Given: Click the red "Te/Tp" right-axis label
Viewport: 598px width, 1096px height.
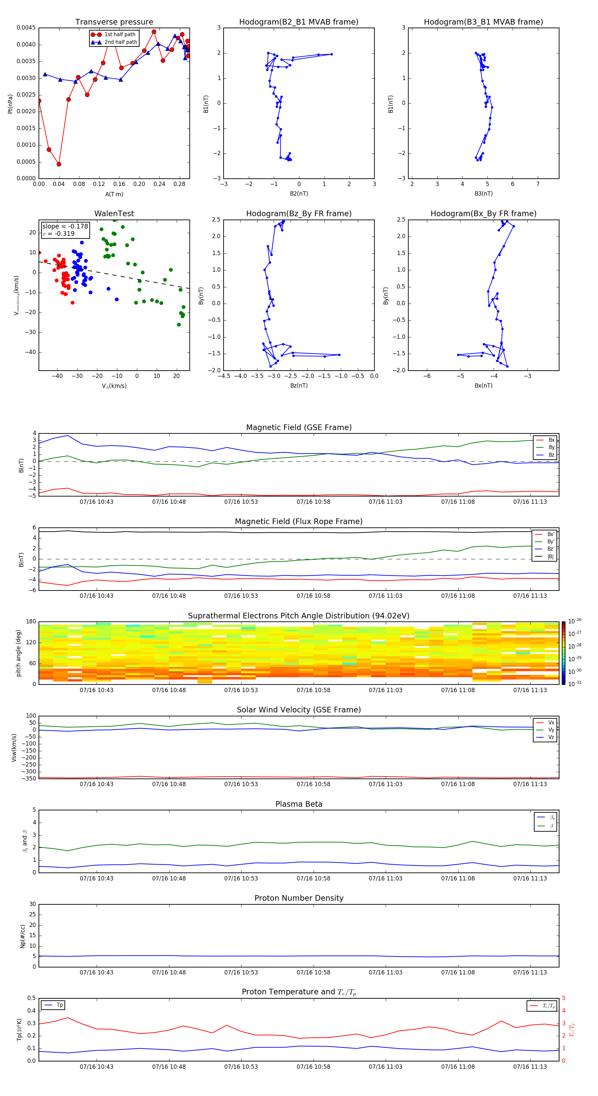Looking at the screenshot, I should (x=572, y=1030).
